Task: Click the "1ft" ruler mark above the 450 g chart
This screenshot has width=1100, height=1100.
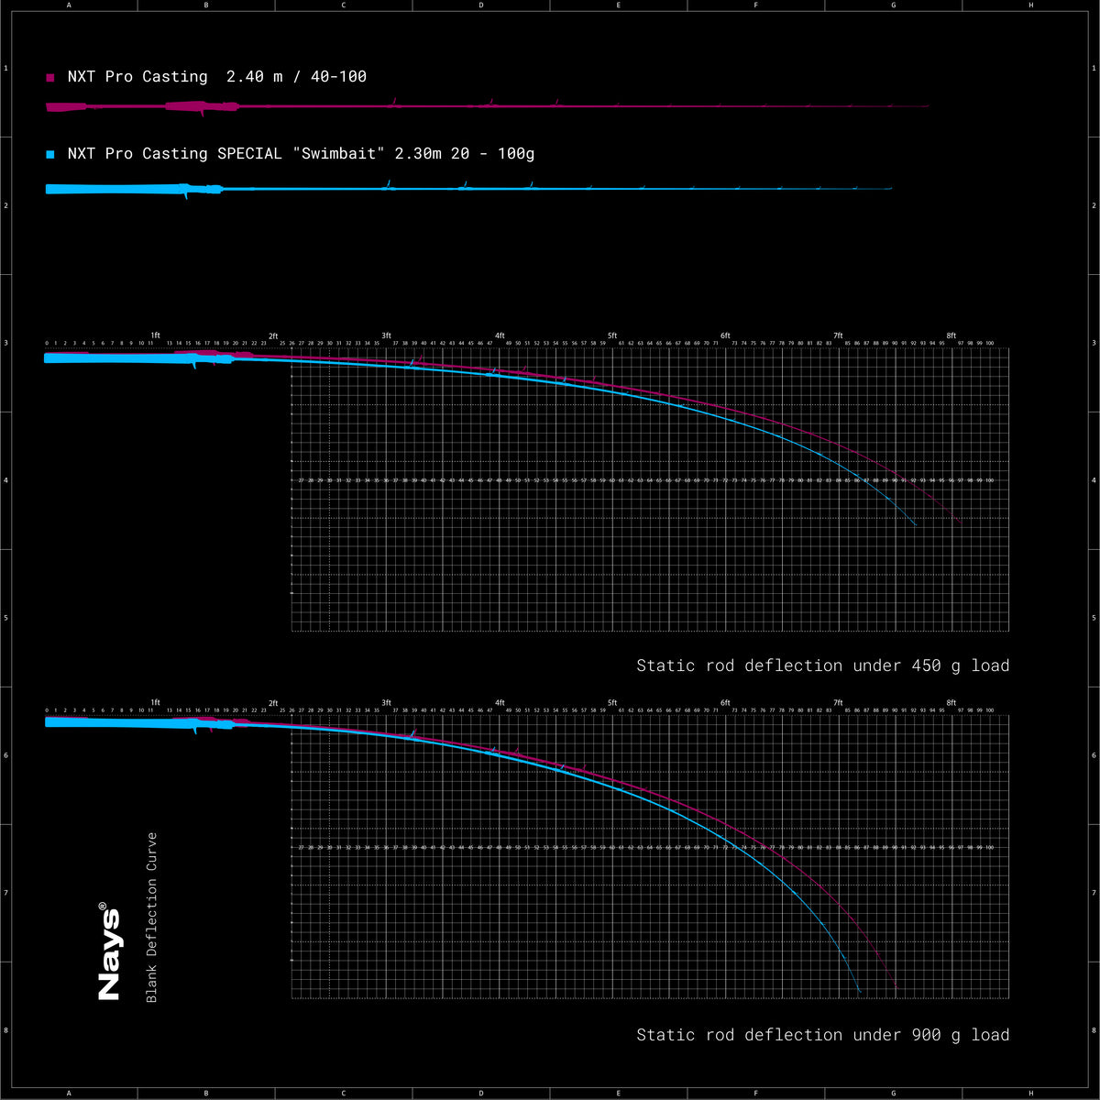Action: click(x=155, y=336)
